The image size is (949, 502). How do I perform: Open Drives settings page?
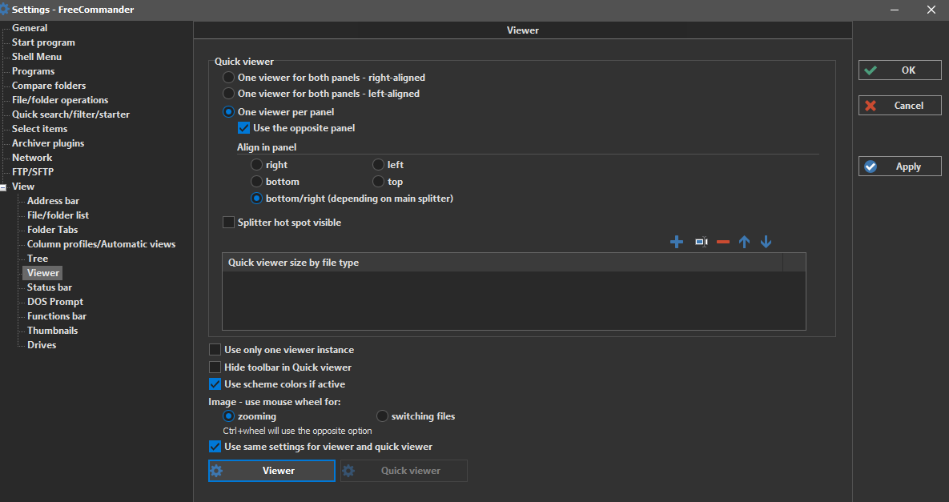tap(42, 345)
